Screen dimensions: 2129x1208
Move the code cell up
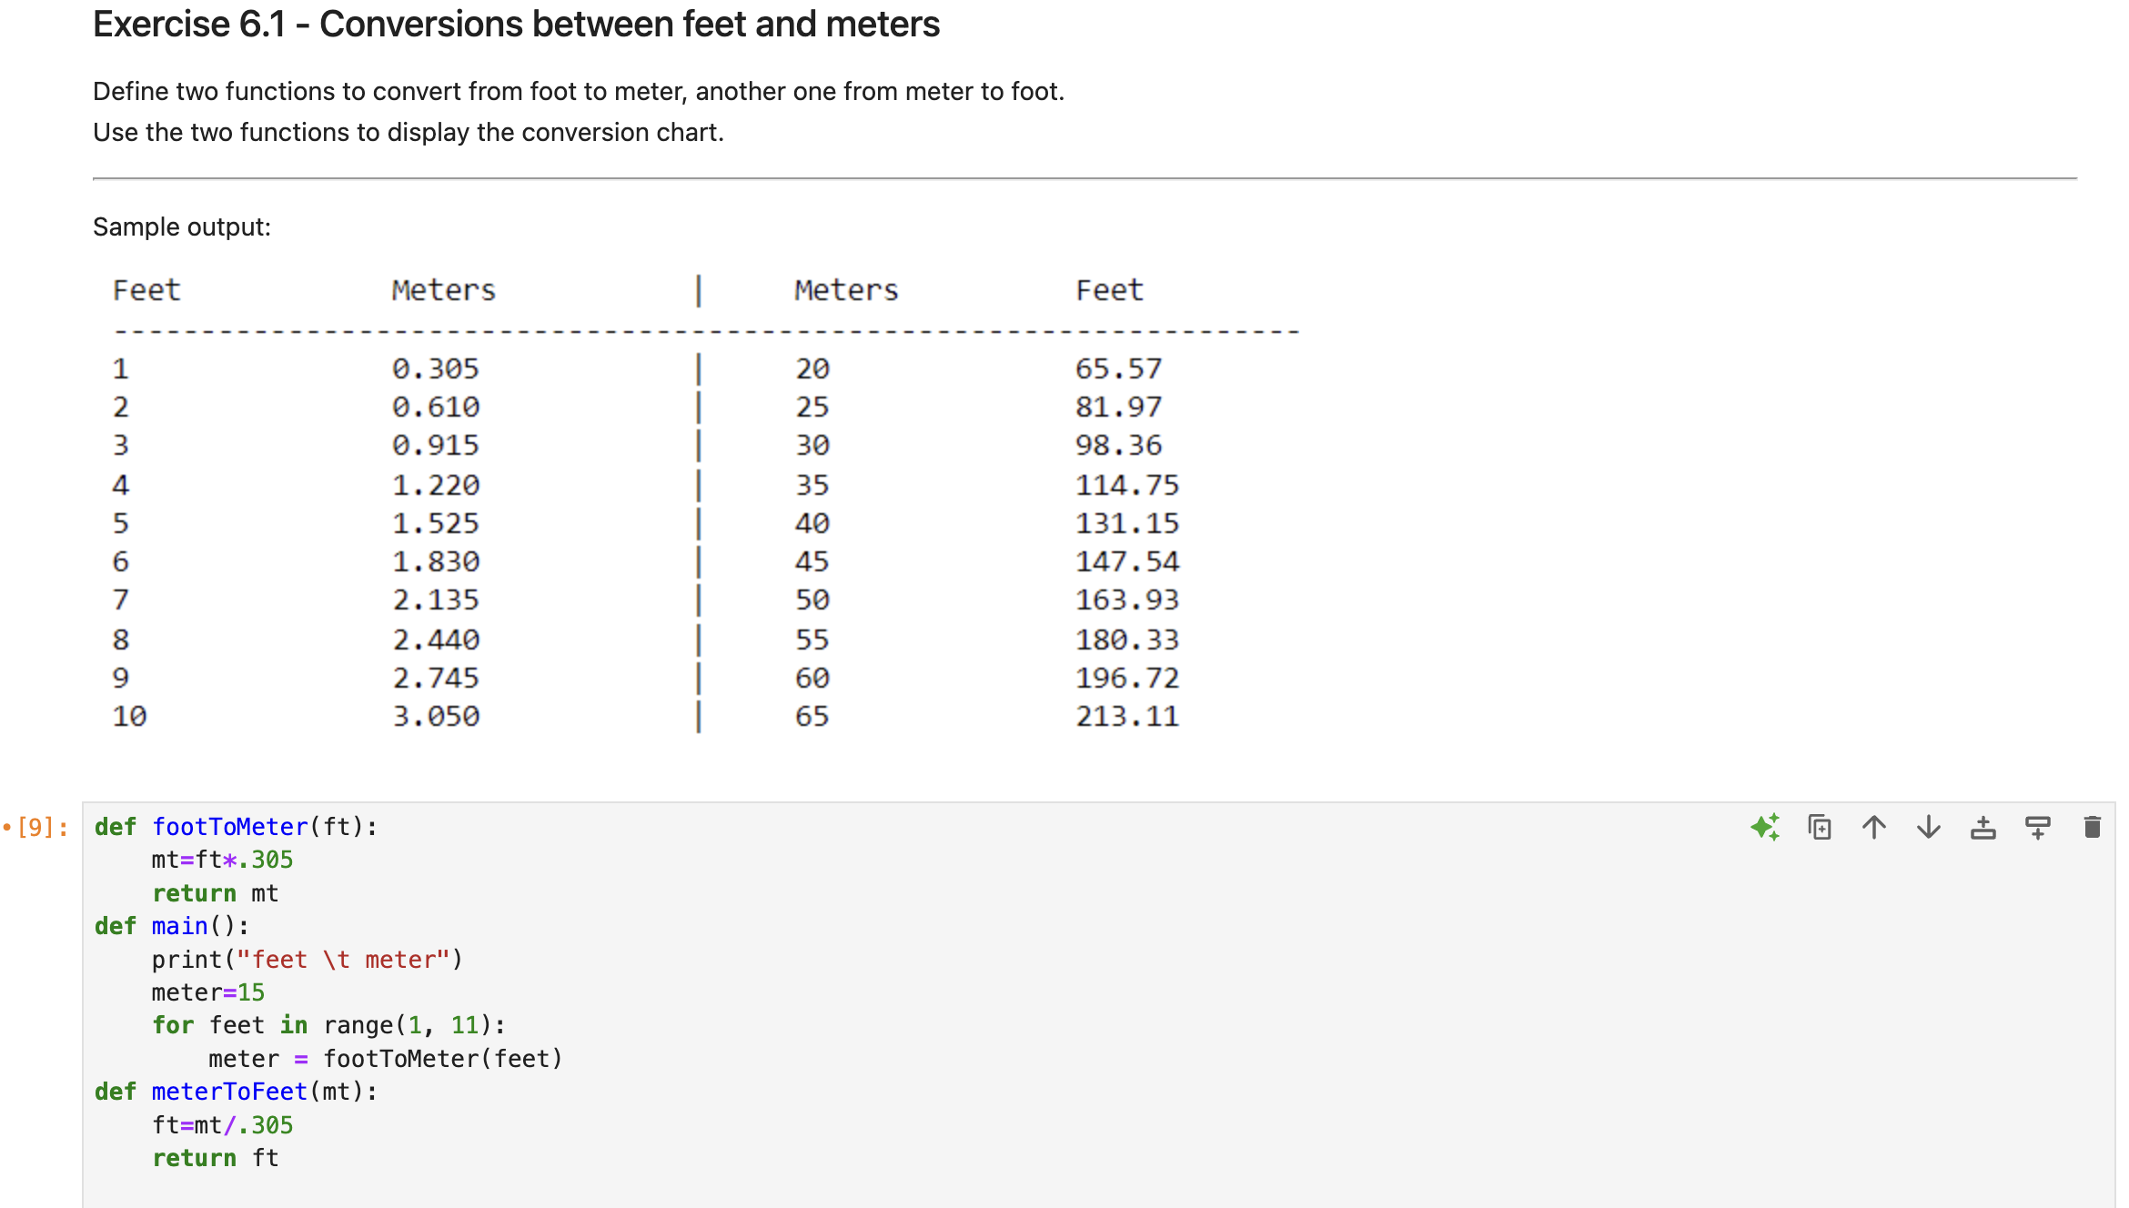[x=1874, y=828]
